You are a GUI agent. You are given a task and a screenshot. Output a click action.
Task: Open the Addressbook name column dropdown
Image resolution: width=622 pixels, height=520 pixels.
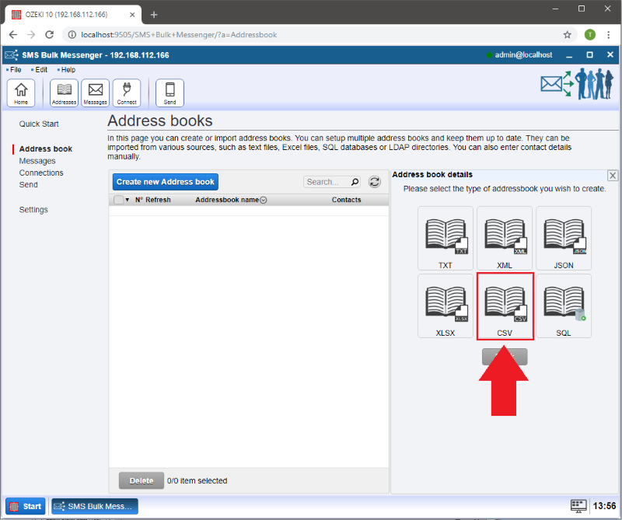click(263, 201)
